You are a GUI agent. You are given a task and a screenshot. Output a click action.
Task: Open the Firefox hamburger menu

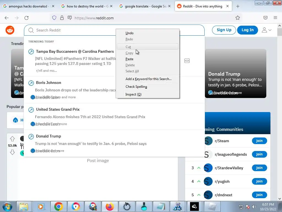click(x=275, y=18)
